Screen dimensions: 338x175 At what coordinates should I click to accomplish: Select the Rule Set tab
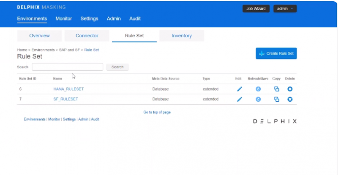click(x=134, y=36)
